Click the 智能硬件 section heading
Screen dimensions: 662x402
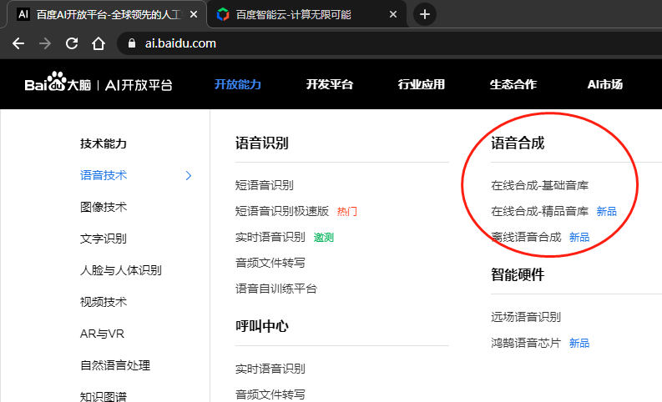518,275
